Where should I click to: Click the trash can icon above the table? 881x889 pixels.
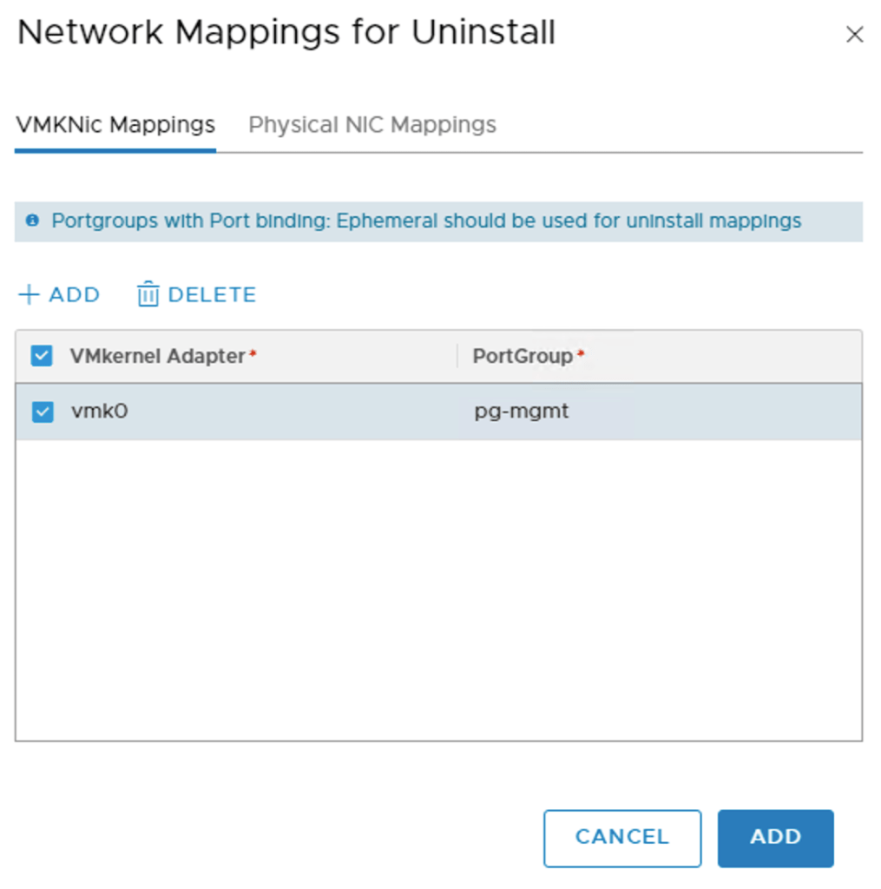[148, 295]
